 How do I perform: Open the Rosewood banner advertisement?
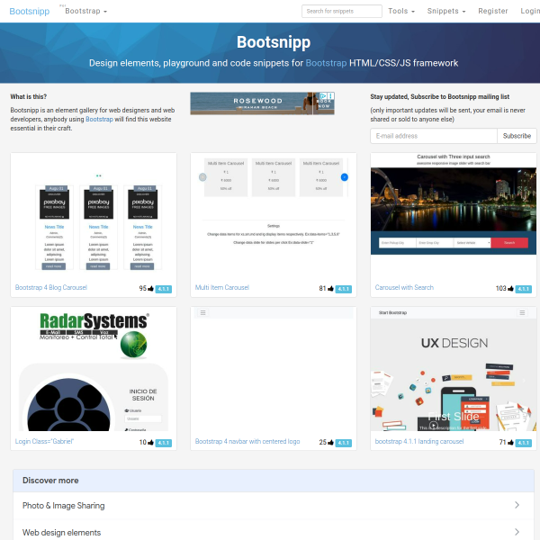pos(262,103)
